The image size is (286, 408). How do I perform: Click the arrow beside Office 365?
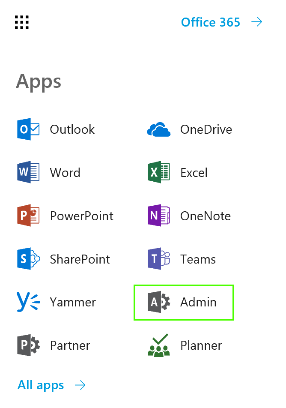coord(257,22)
